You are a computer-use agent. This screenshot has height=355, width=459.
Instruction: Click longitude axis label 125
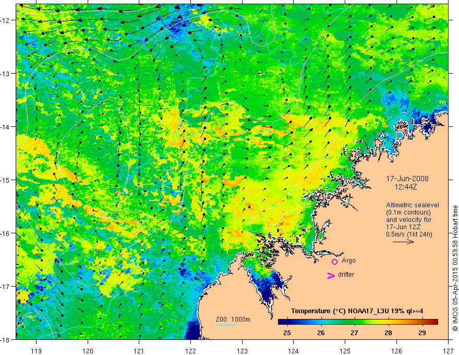[345, 351]
